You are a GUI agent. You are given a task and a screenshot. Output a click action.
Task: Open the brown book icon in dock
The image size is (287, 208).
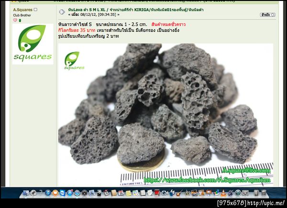(113, 193)
